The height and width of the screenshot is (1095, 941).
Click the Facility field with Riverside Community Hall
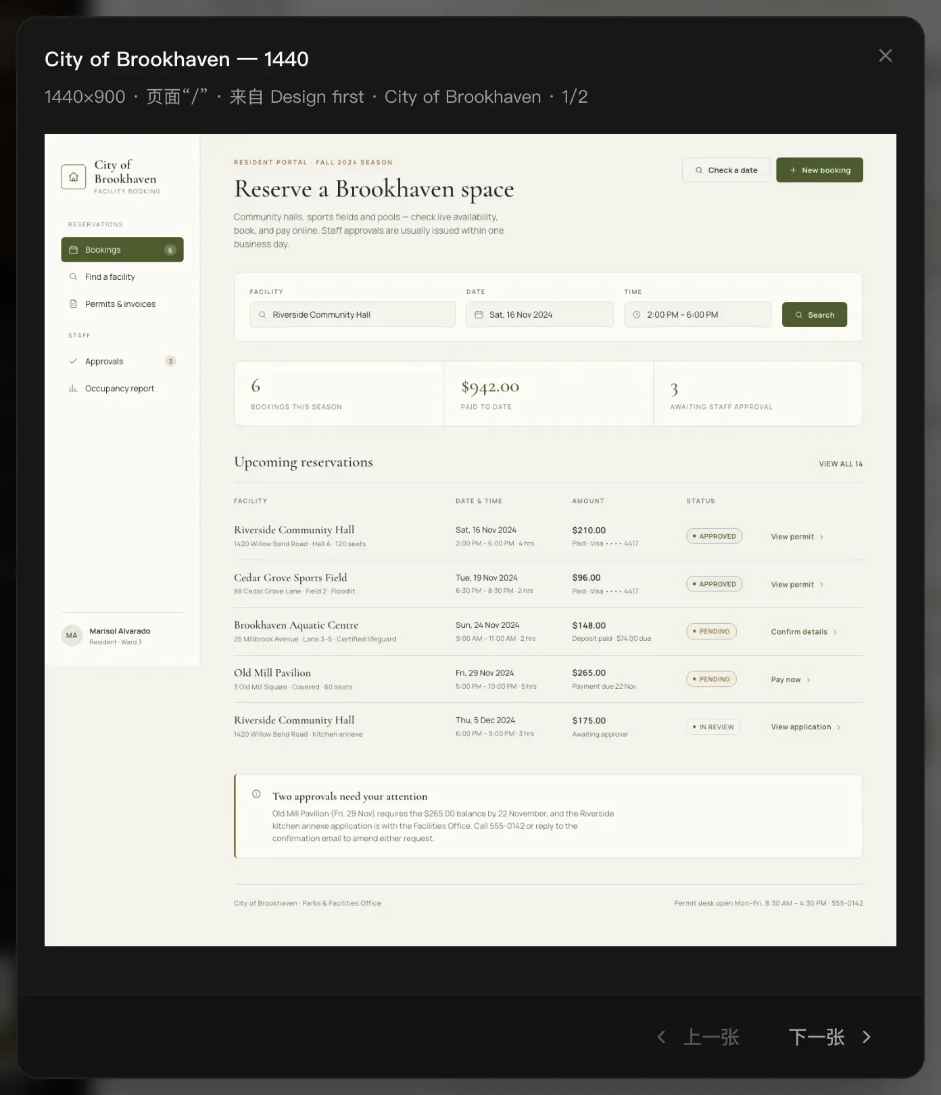352,315
